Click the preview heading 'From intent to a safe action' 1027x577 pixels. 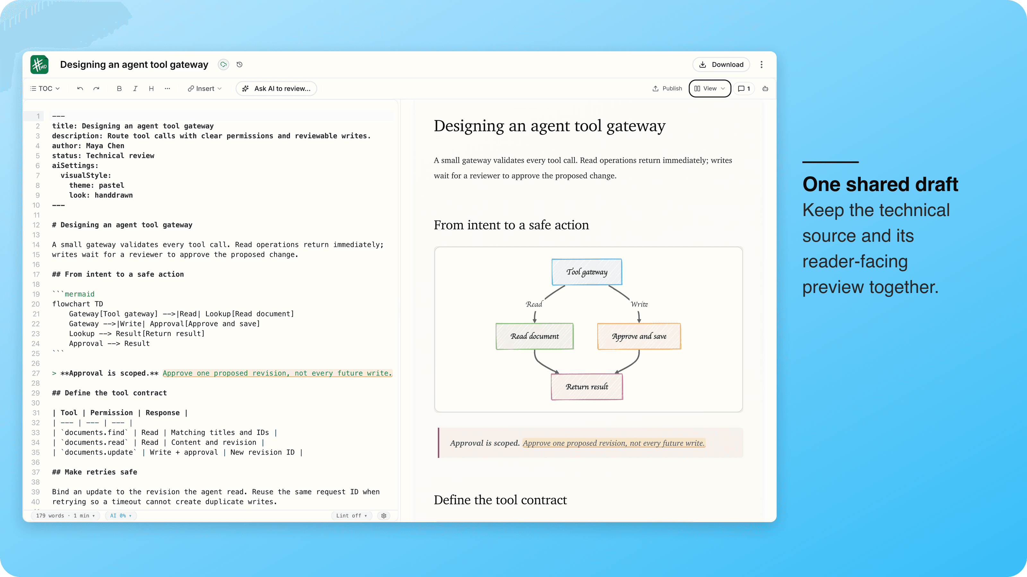pos(511,225)
